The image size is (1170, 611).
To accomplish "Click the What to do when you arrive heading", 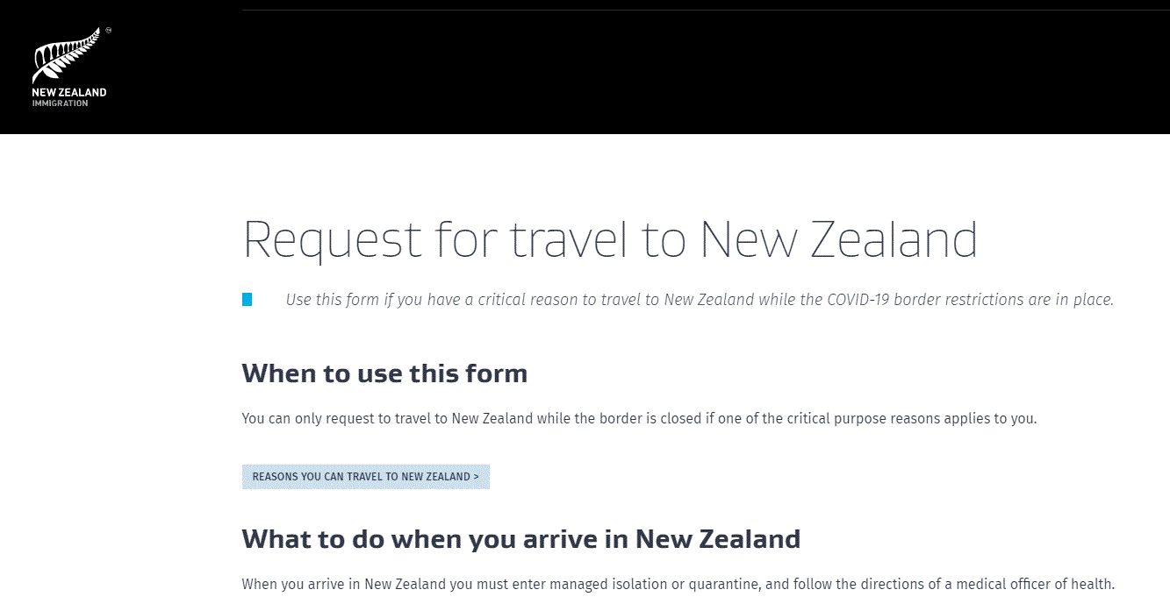I will coord(521,538).
